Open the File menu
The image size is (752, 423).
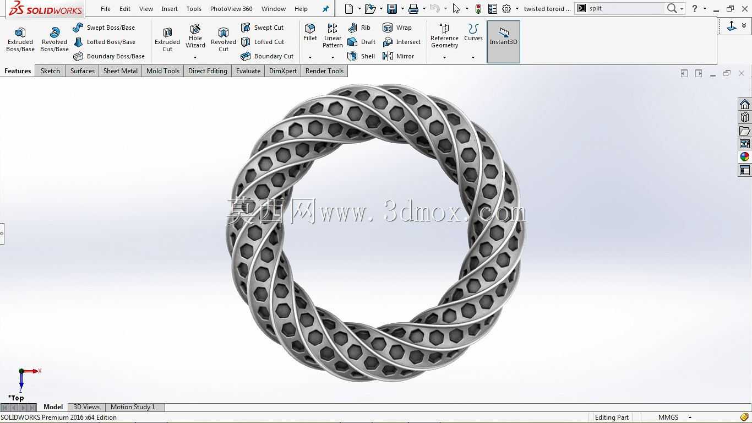(x=106, y=9)
